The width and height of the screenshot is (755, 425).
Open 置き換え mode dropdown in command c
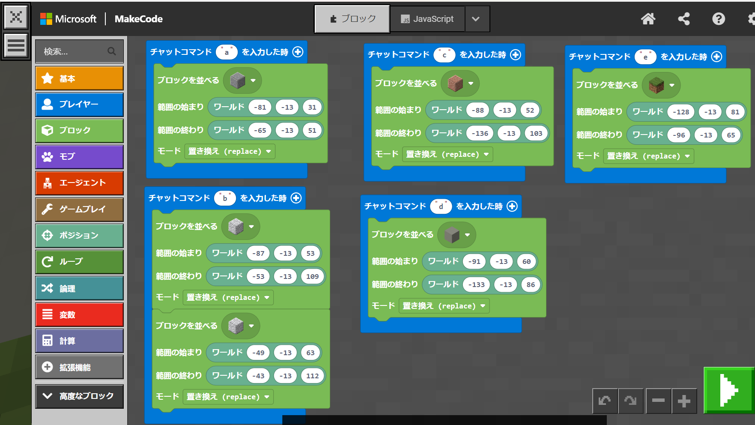click(x=448, y=154)
